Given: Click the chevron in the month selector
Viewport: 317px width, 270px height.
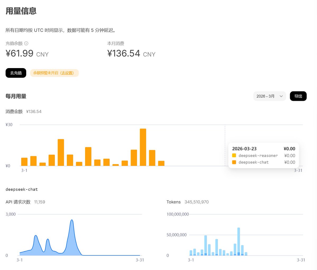Looking at the screenshot, I should point(281,96).
